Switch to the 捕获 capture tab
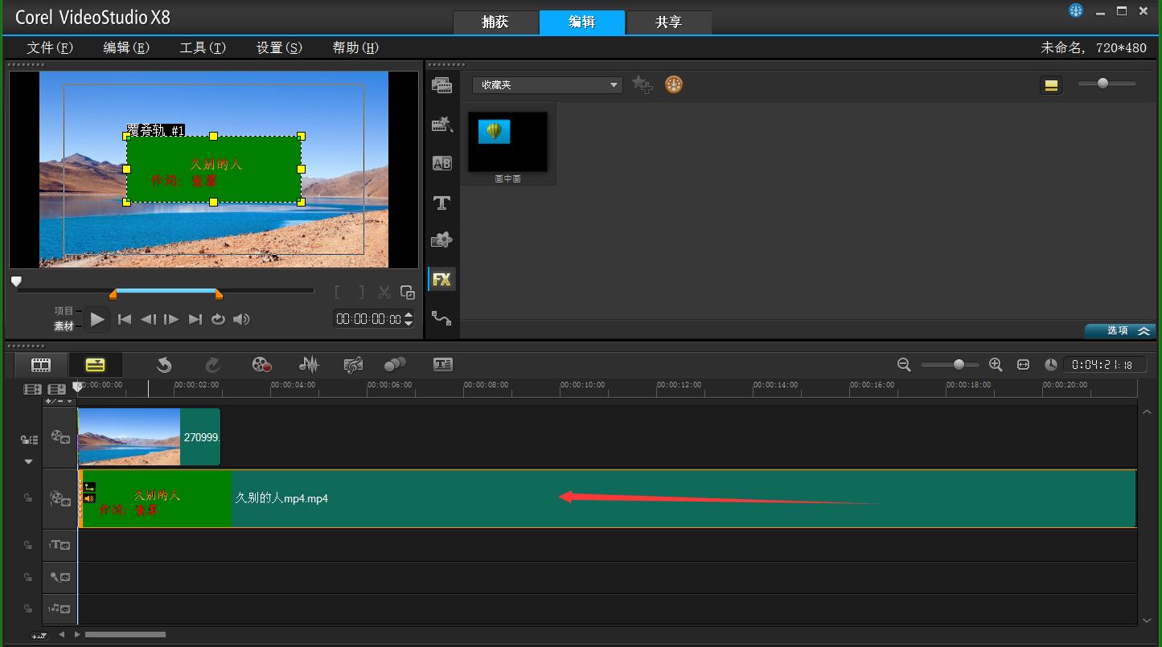 (x=495, y=23)
